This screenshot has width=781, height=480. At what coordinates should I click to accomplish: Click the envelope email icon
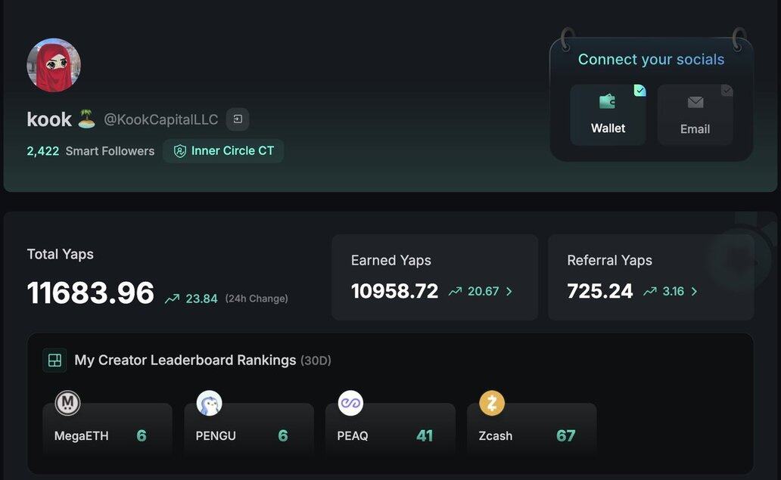tap(695, 102)
